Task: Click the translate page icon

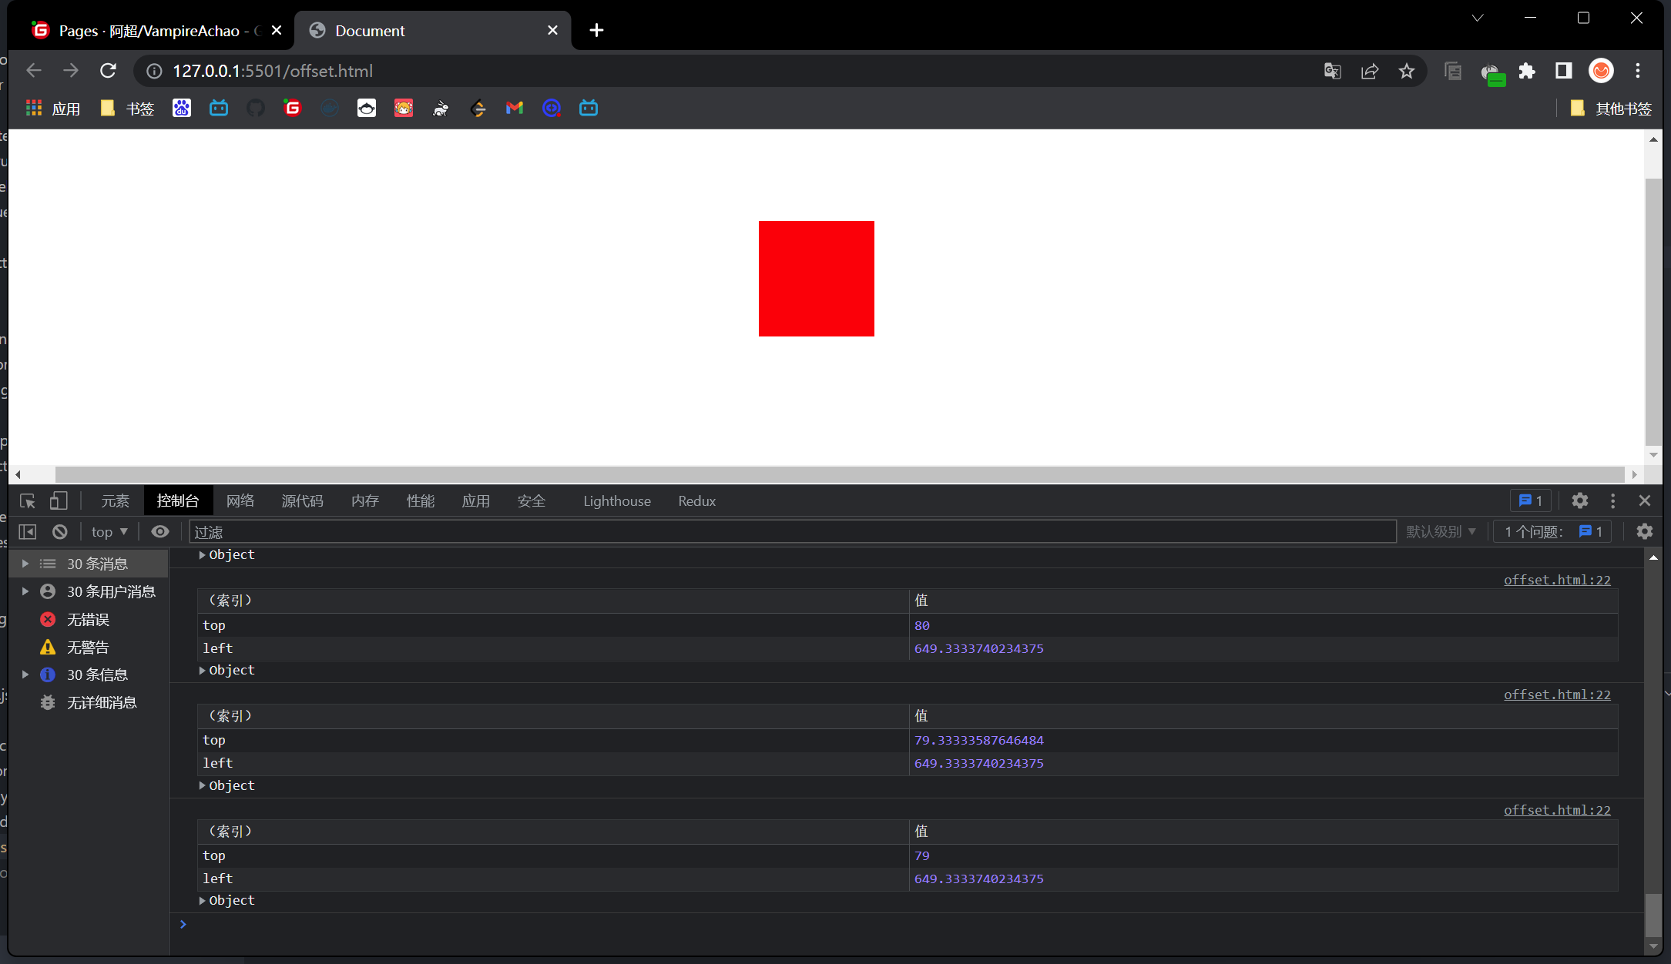Action: (1333, 71)
